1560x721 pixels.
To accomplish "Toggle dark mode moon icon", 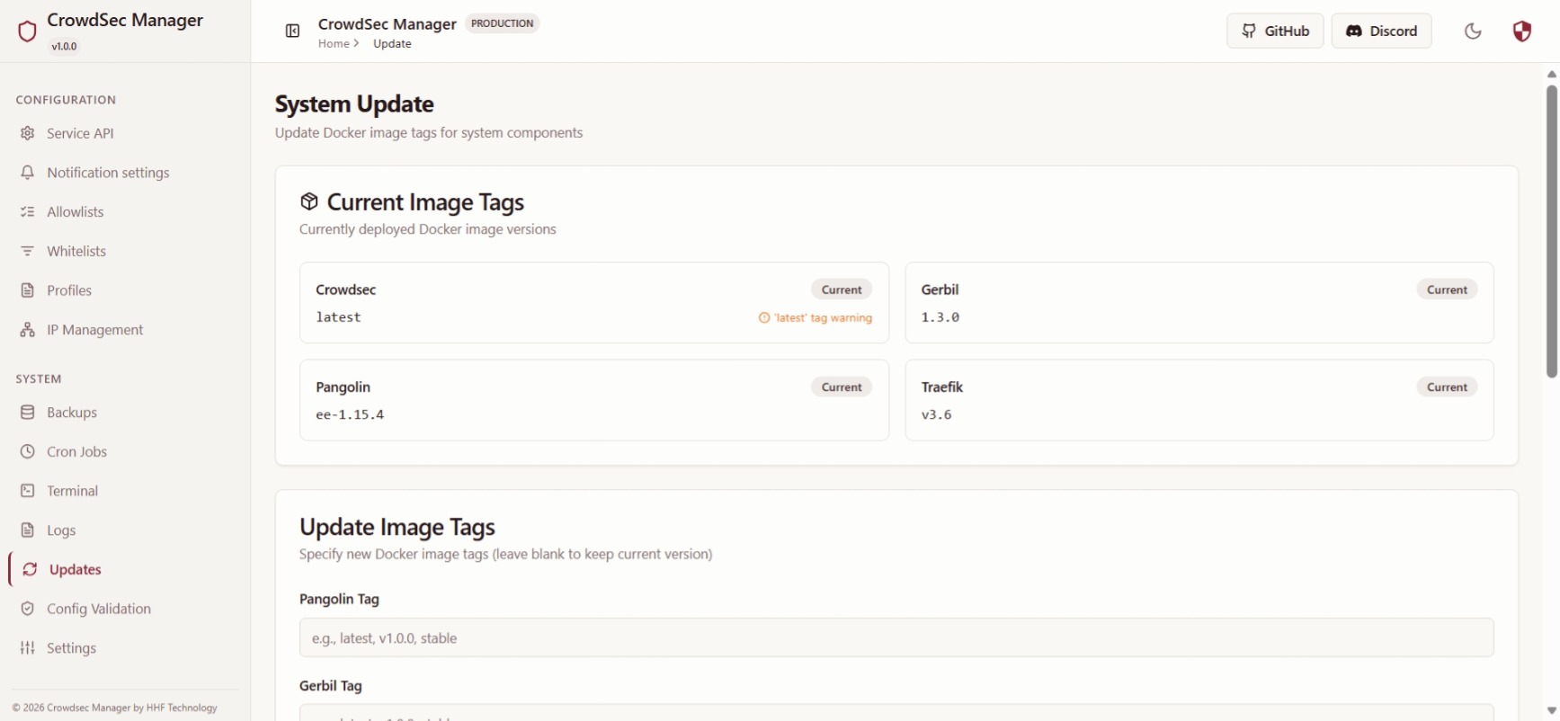I will pyautogui.click(x=1473, y=31).
